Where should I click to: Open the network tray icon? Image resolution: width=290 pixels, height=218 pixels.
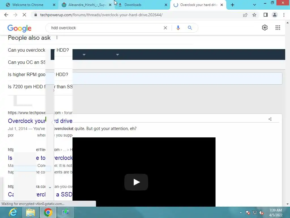point(255,213)
